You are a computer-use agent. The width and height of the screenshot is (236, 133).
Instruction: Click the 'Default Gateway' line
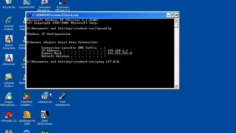tap(74, 56)
